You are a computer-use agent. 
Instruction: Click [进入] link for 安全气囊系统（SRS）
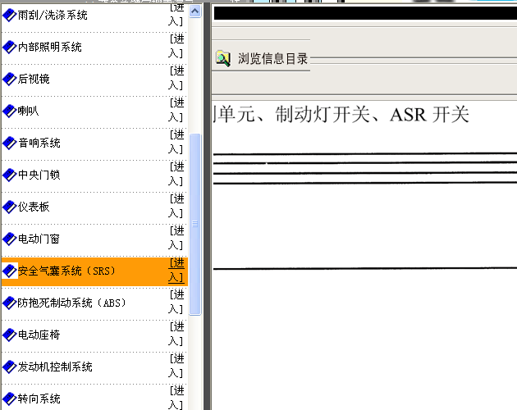(176, 271)
